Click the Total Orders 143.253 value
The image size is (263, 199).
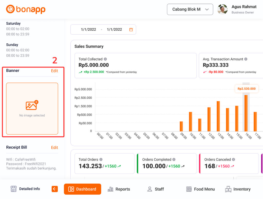[x=90, y=166]
